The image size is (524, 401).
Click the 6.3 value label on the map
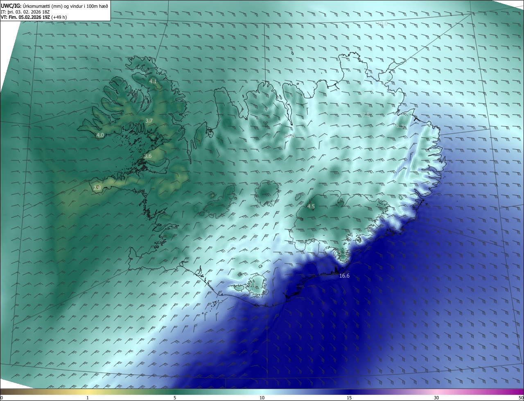(x=400, y=126)
